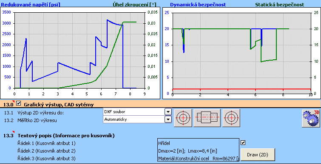Viewport: 321px width, 164px height.
Task: Click the Draw (2D) button
Action: [258, 155]
